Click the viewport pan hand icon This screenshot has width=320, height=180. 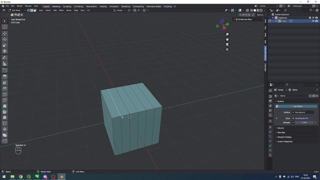pyautogui.click(x=227, y=39)
